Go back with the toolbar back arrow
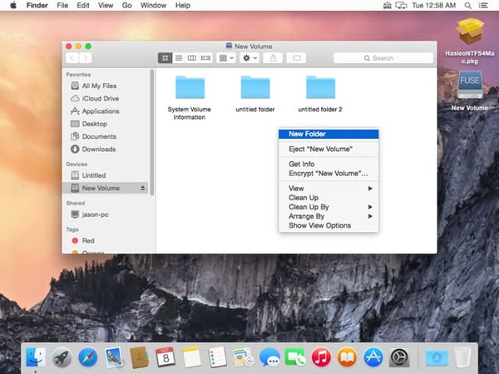This screenshot has height=374, width=499. click(x=72, y=58)
